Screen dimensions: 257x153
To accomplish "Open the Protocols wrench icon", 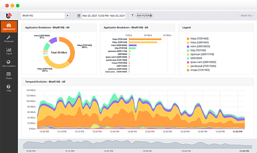I will click(8, 39).
